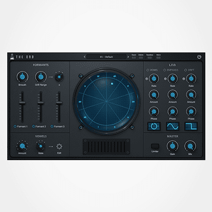Viewport: 212px width, 212px height.
Task: Click the Male voice selector knob
Action: point(41,146)
